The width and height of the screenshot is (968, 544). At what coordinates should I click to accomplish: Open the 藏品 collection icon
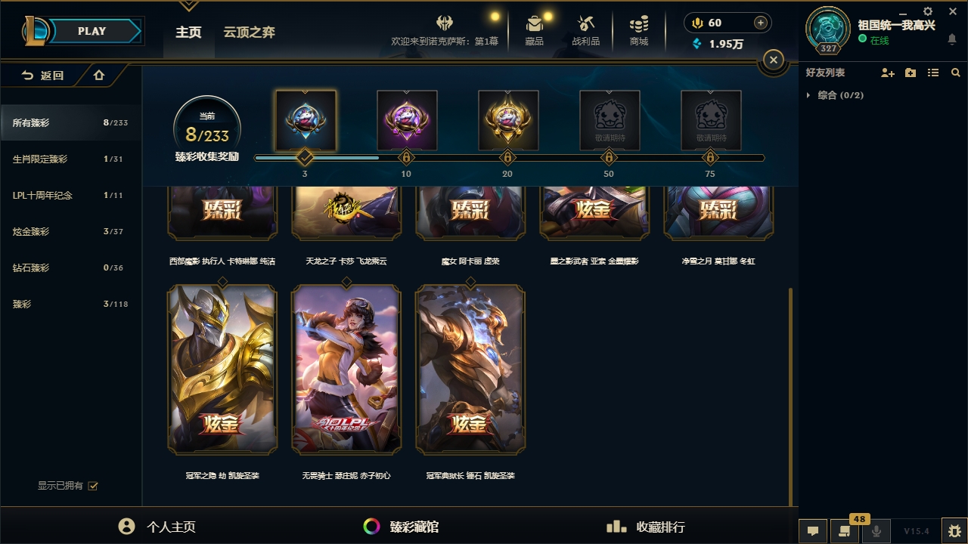(535, 30)
